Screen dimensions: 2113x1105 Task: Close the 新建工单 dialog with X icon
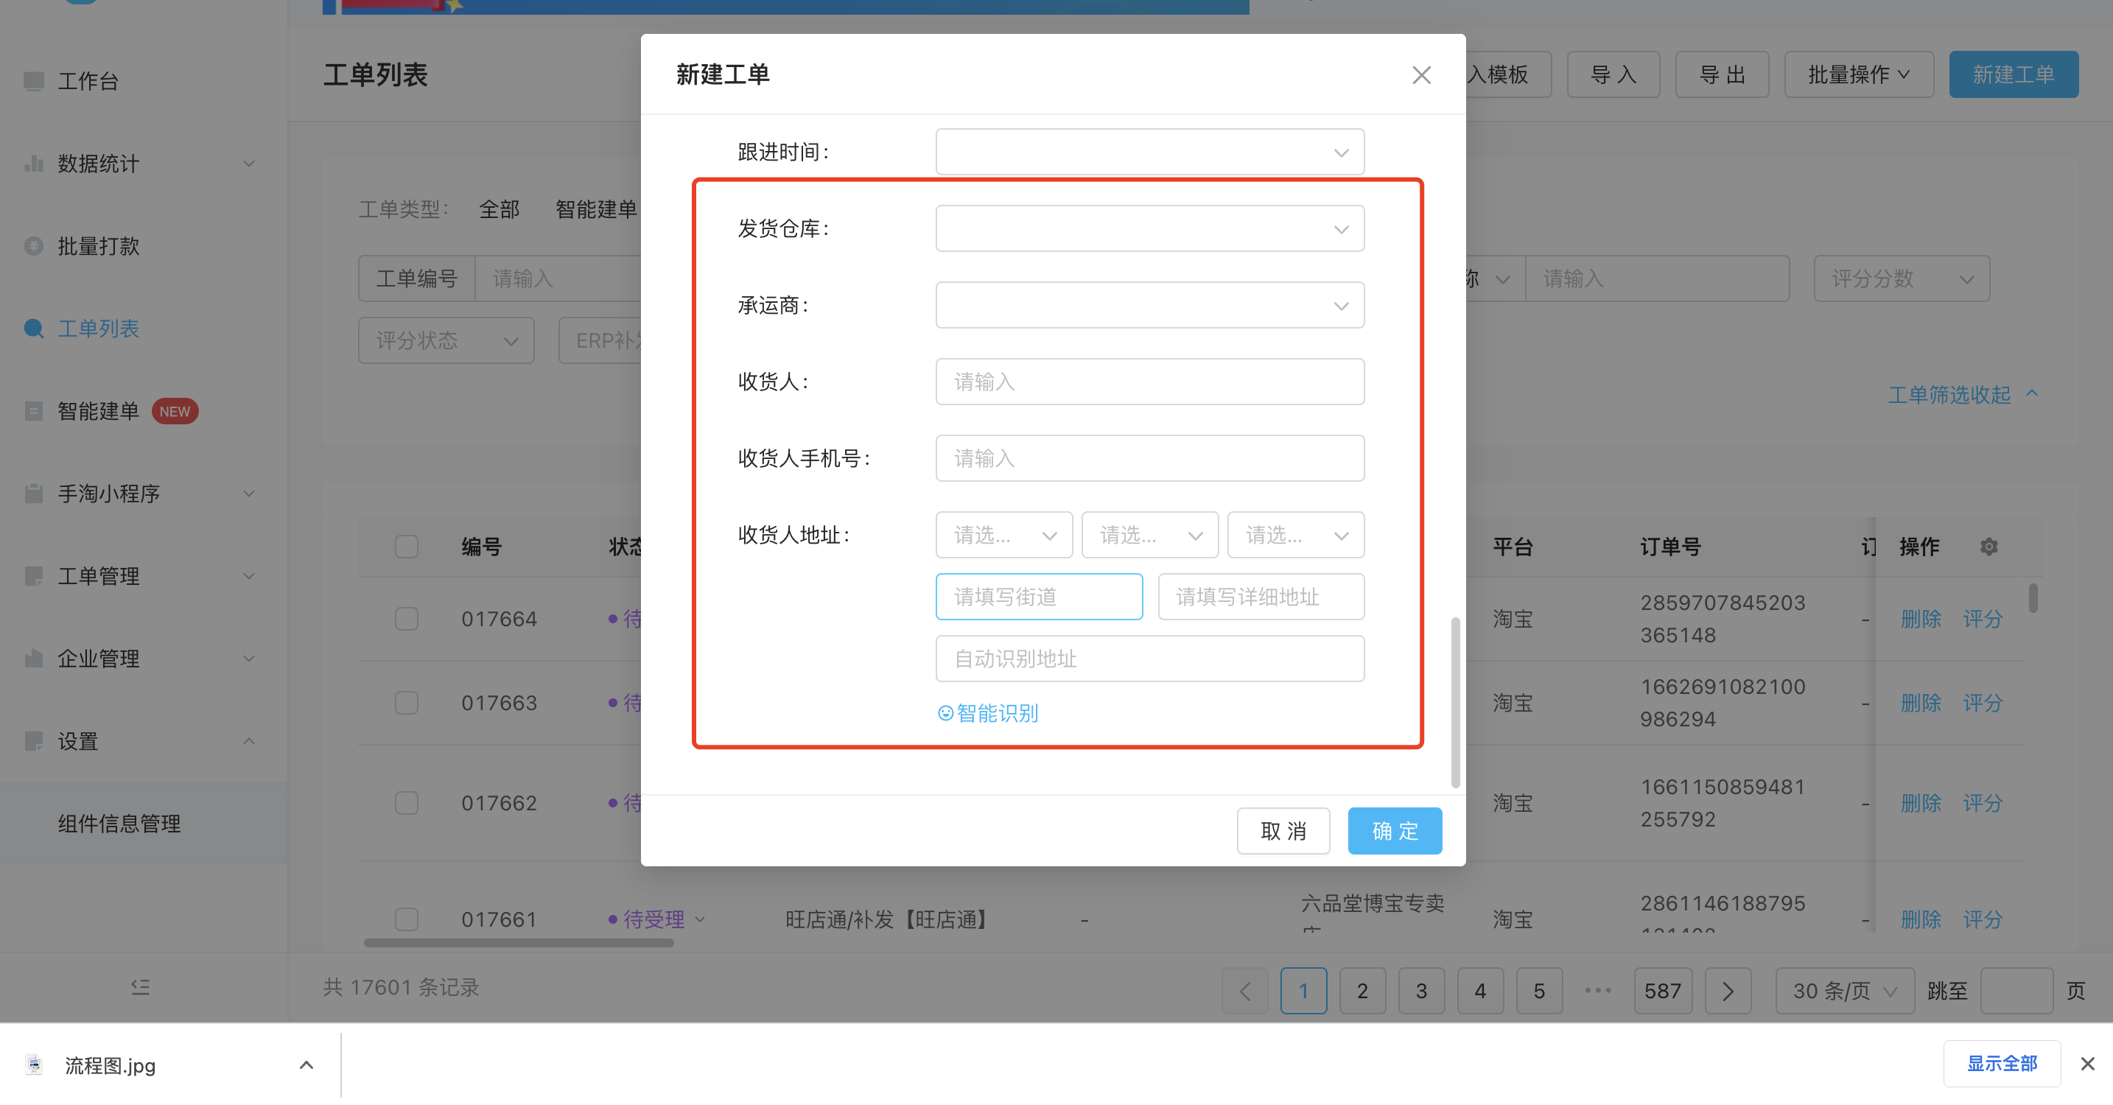pos(1420,74)
